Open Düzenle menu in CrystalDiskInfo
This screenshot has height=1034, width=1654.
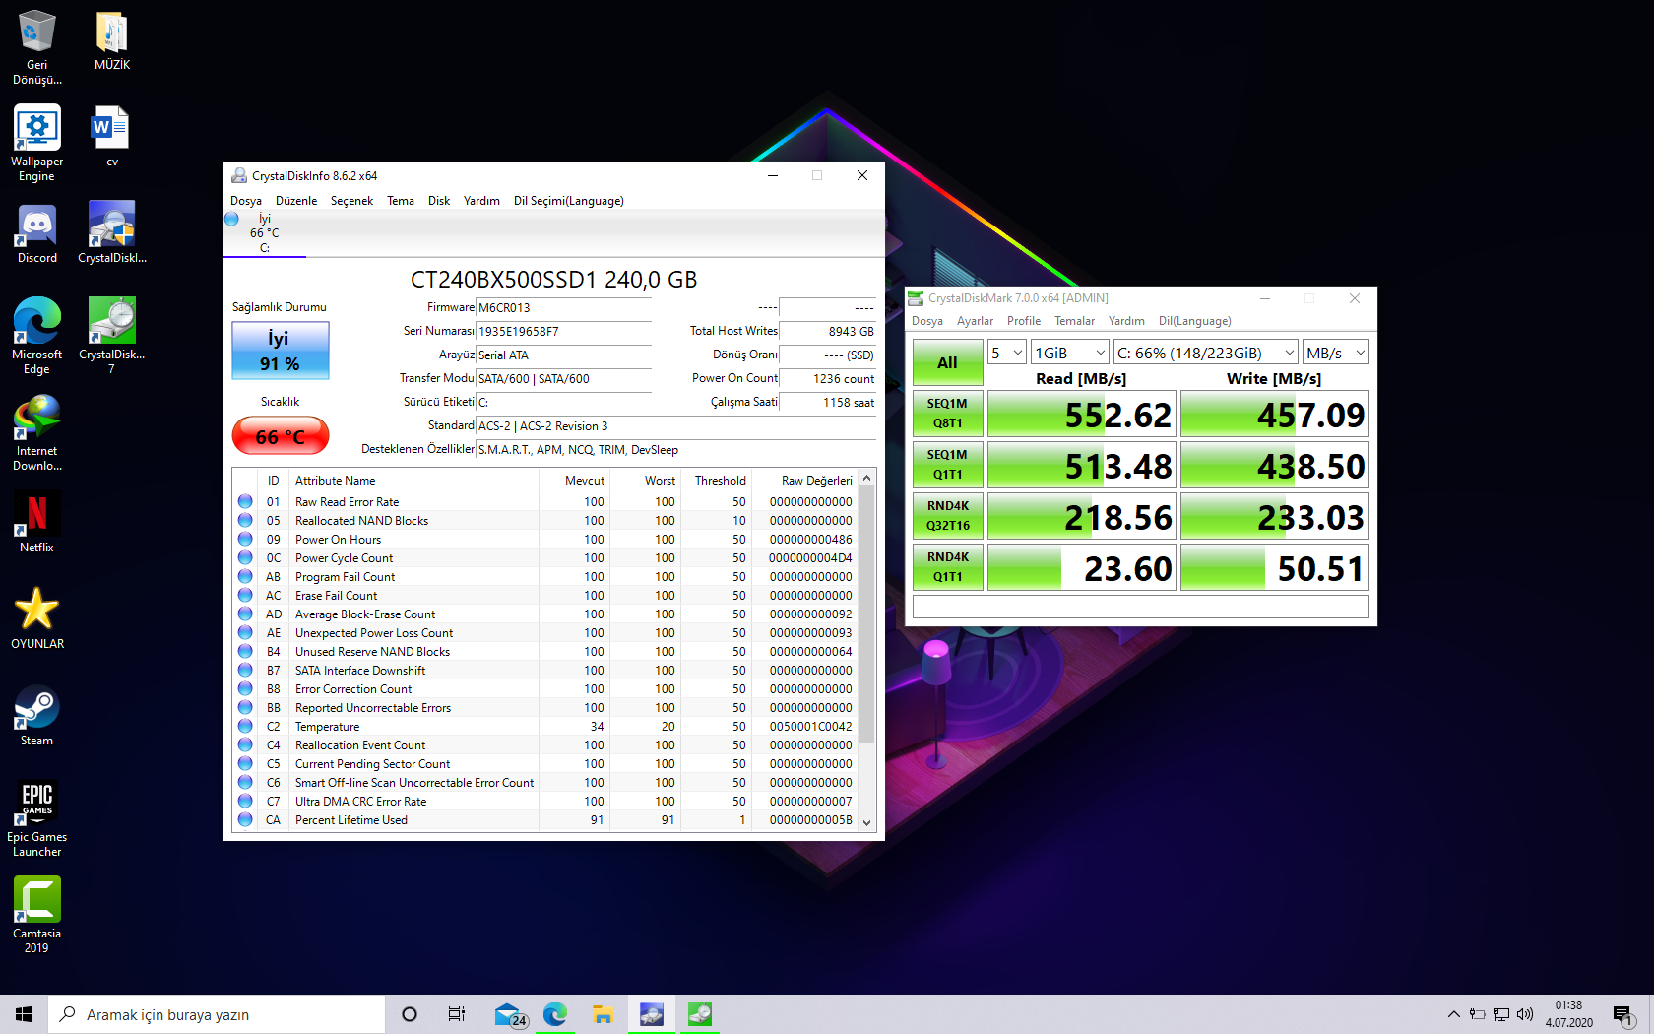[x=296, y=201]
